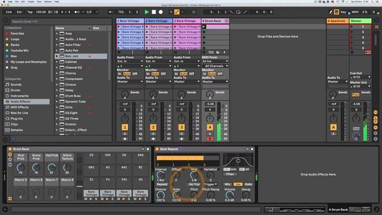The width and height of the screenshot is (382, 215).
Task: Open the File menu
Action: pos(17,1)
